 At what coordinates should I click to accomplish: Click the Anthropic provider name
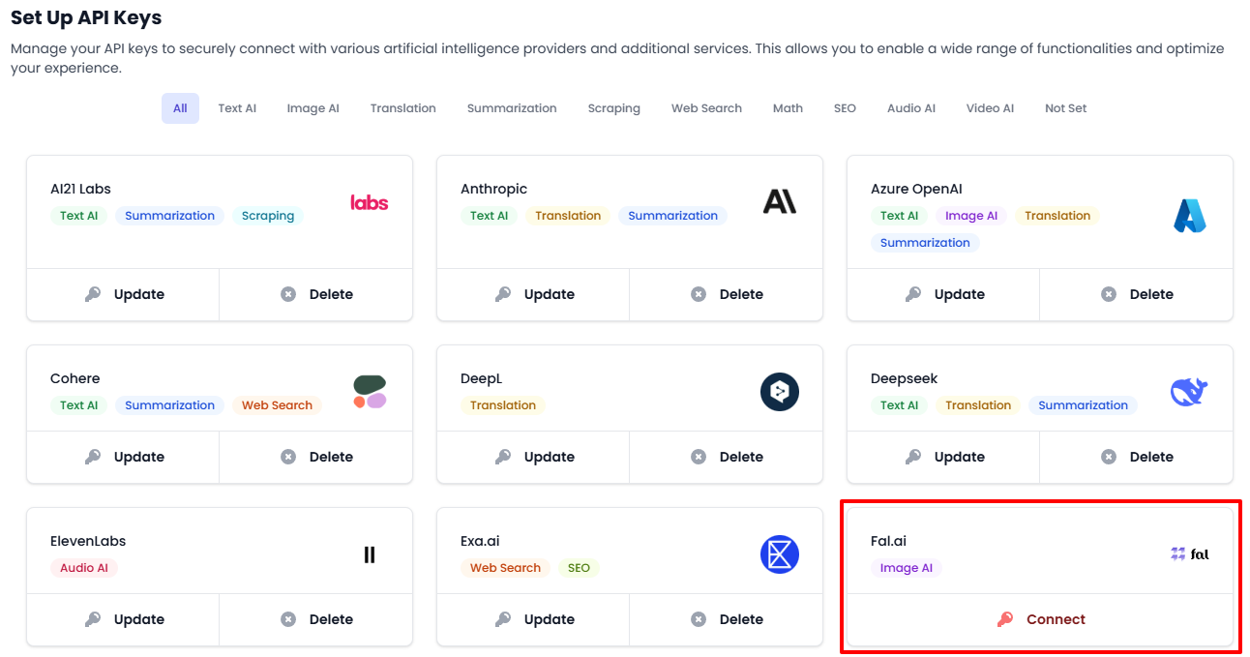(x=493, y=189)
